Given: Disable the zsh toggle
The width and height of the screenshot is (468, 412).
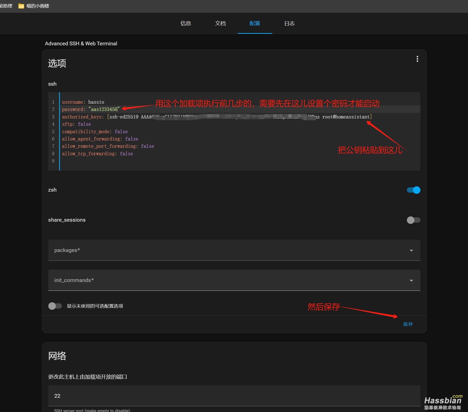Looking at the screenshot, I should (x=413, y=190).
